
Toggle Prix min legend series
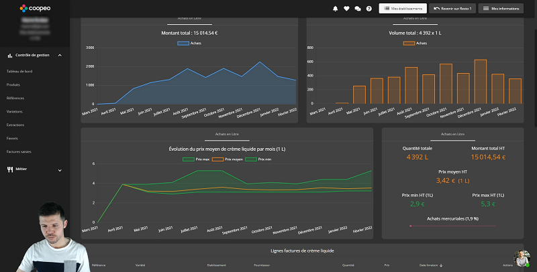coord(258,159)
